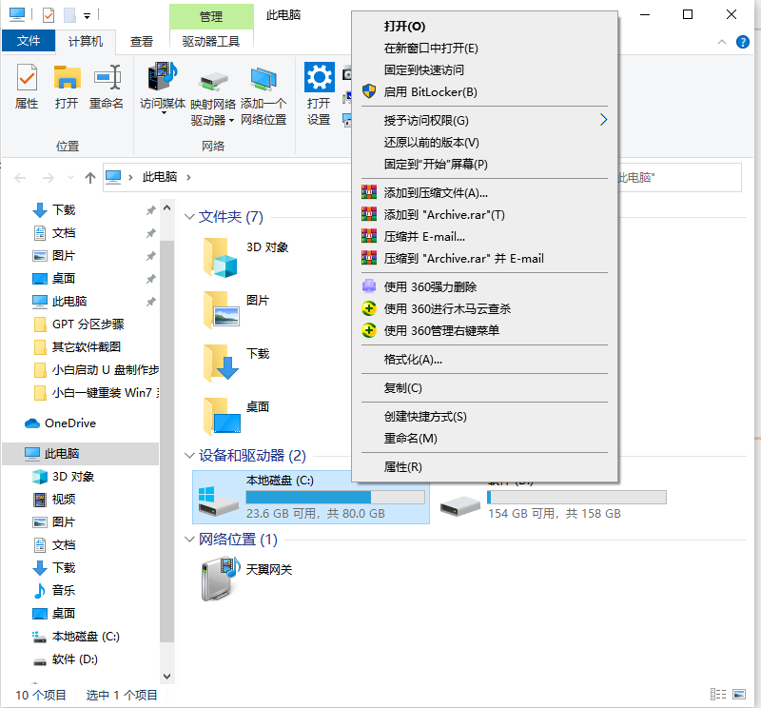Click the up arrow navigation button
Image resolution: width=761 pixels, height=708 pixels.
click(89, 177)
